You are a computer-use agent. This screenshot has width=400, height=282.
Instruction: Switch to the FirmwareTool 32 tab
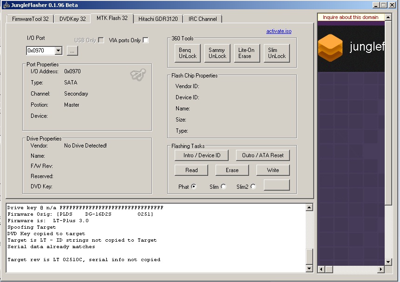[30, 19]
